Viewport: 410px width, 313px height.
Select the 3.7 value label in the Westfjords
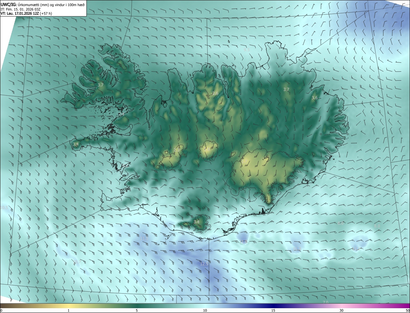coord(101,85)
